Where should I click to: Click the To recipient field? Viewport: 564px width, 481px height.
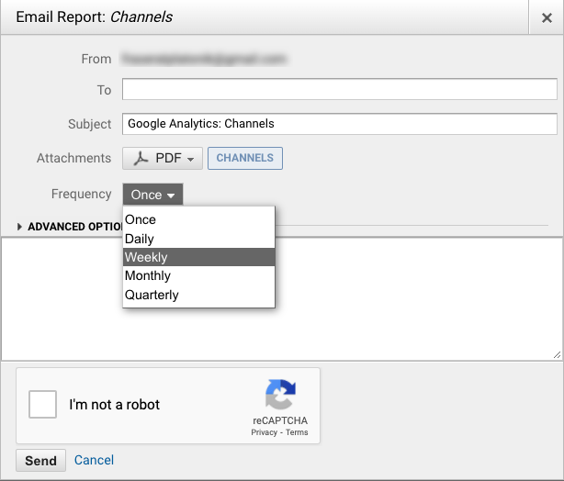point(340,89)
